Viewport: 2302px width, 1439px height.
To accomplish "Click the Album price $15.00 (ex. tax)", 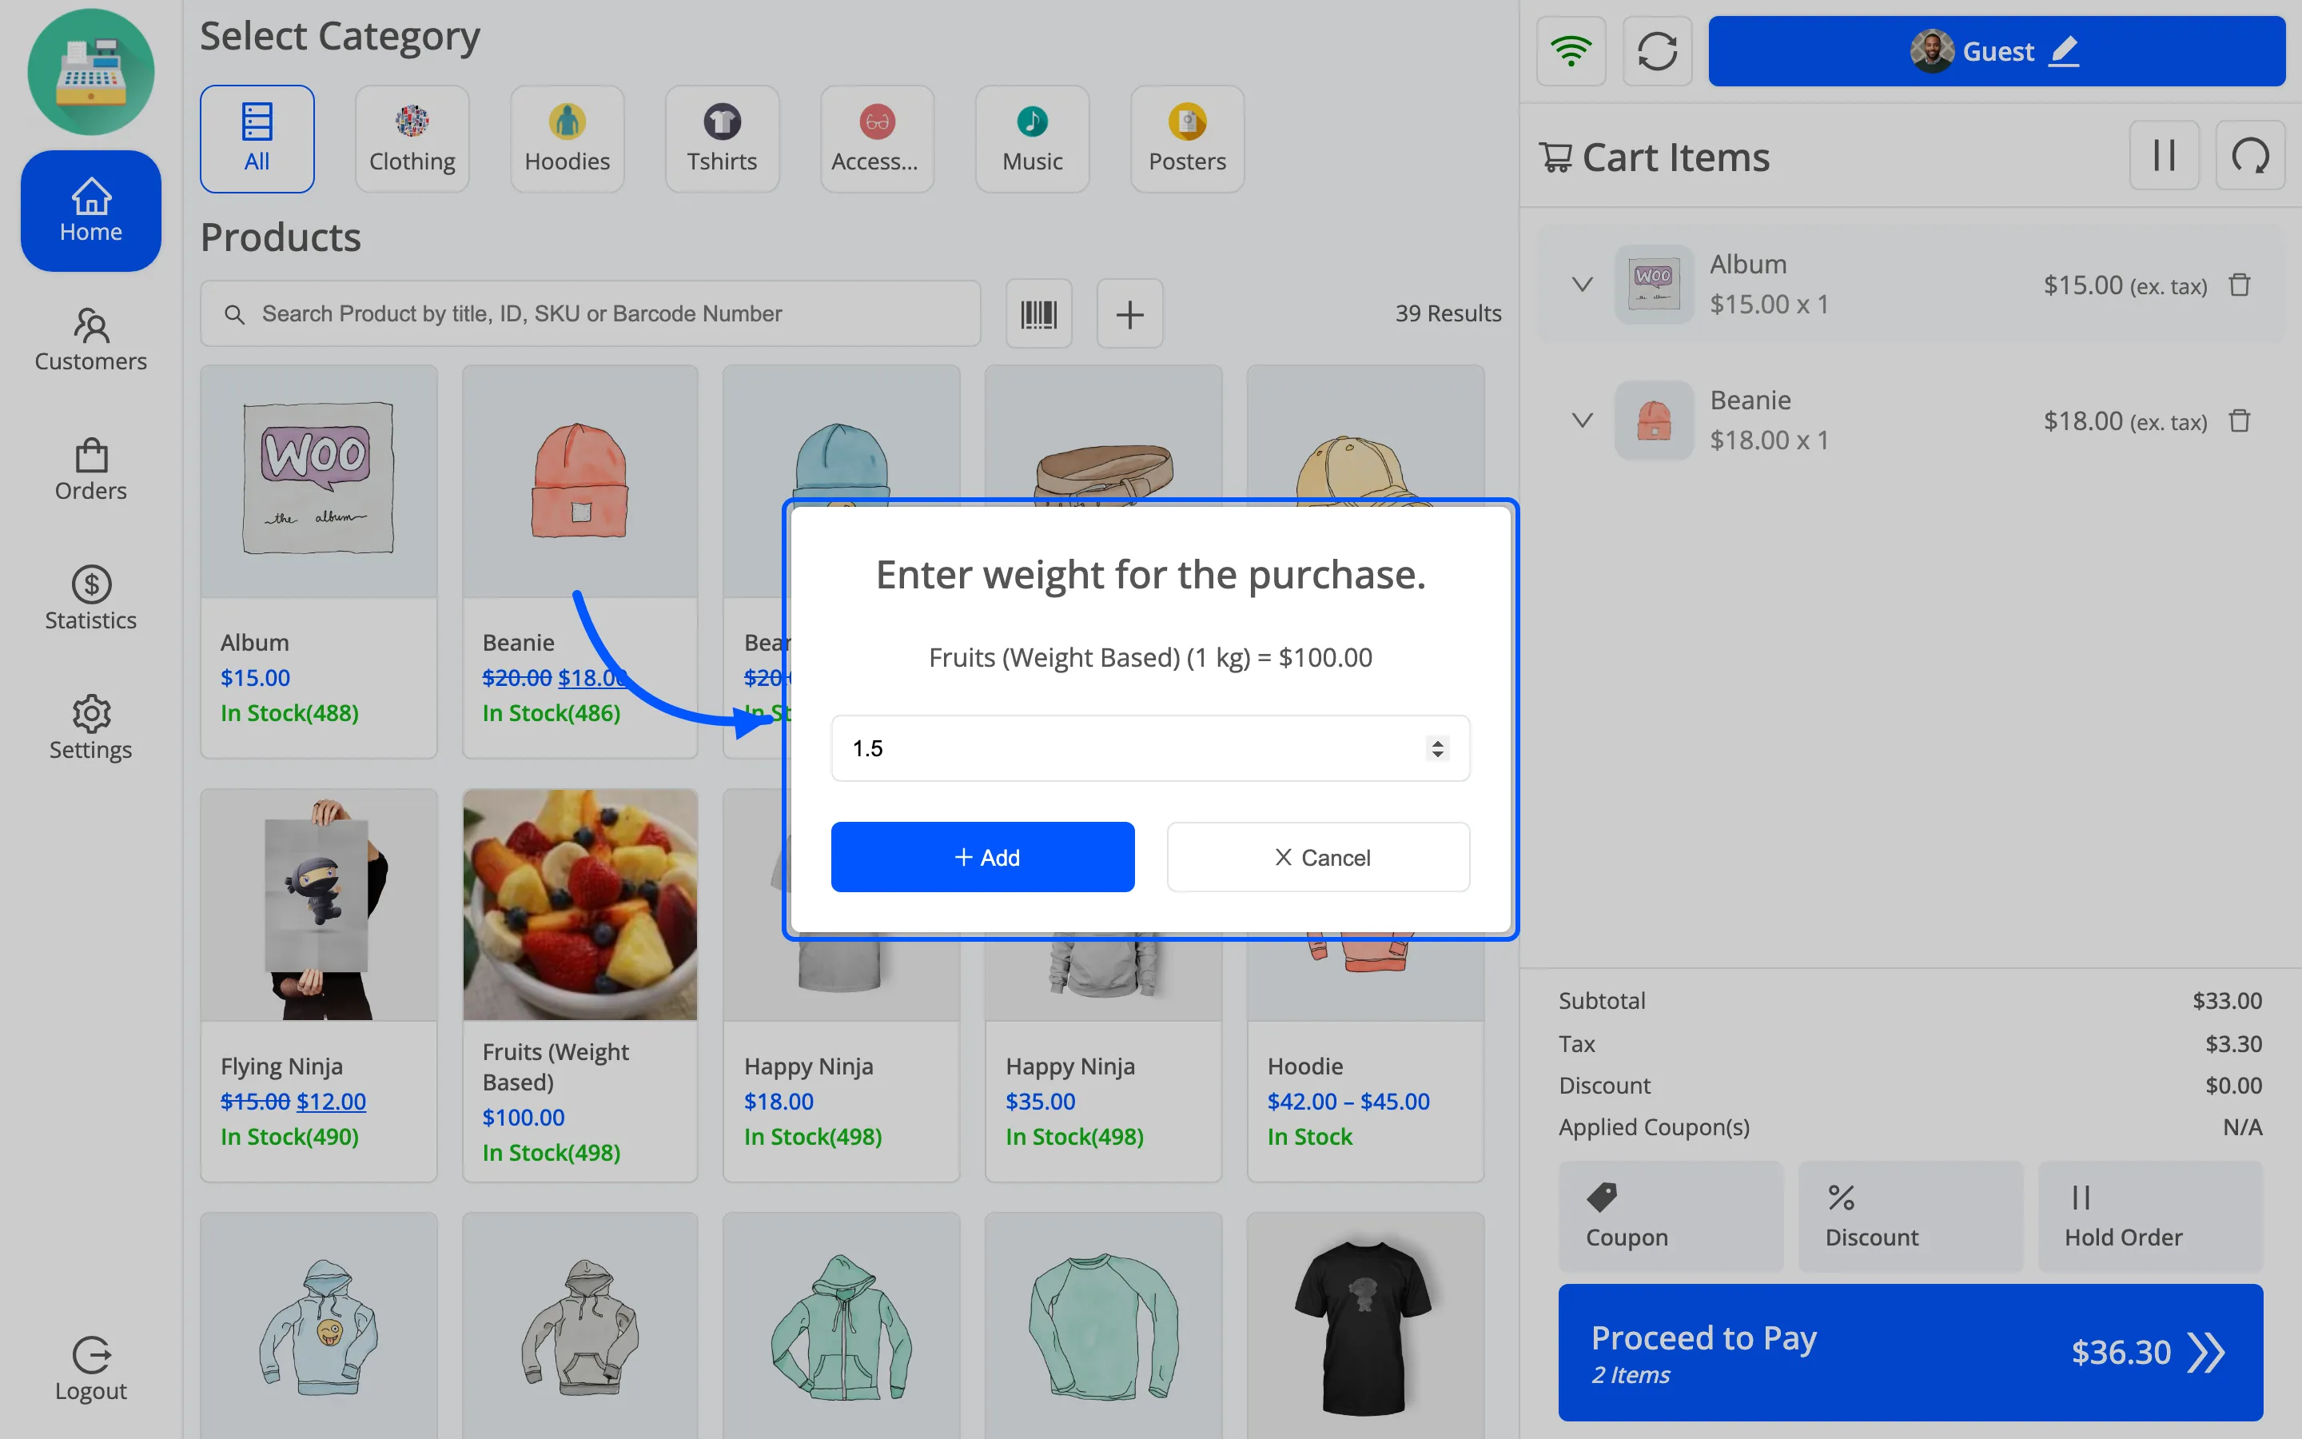I will click(x=2124, y=285).
